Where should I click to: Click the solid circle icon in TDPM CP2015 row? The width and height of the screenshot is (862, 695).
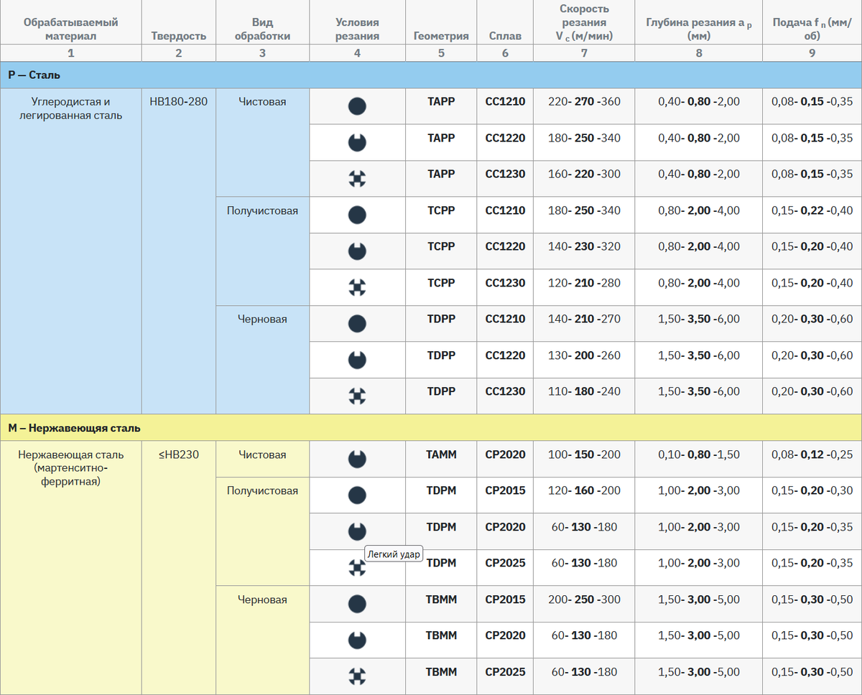357,495
